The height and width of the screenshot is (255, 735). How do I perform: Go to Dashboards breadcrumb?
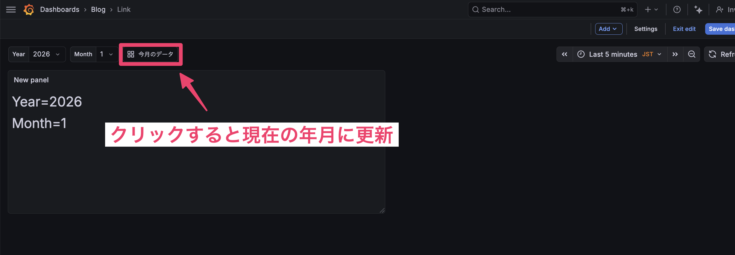point(60,9)
